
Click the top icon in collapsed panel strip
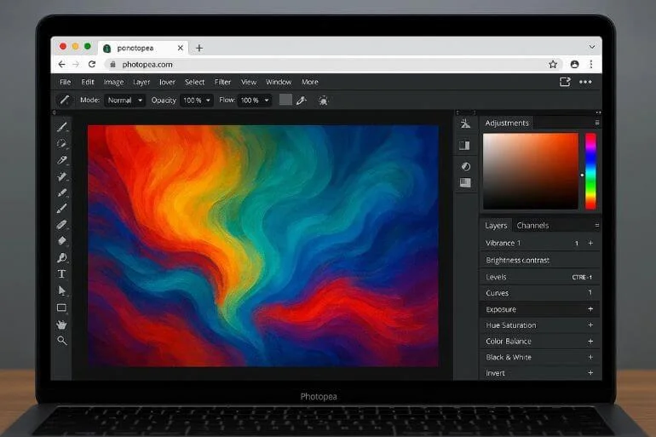coord(465,124)
